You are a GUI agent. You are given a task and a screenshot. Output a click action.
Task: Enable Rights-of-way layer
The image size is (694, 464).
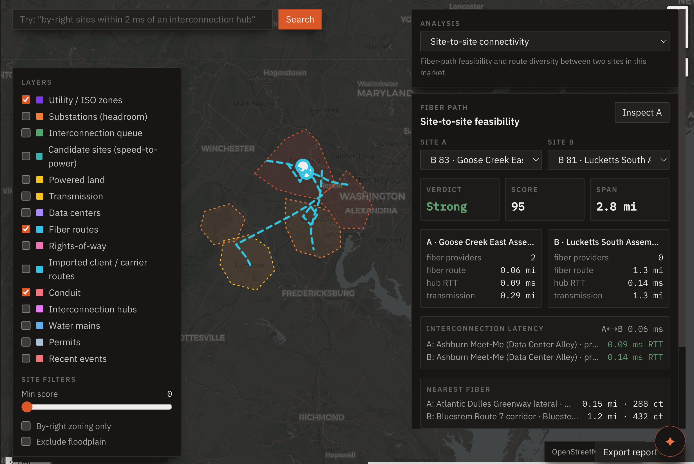pyautogui.click(x=26, y=245)
